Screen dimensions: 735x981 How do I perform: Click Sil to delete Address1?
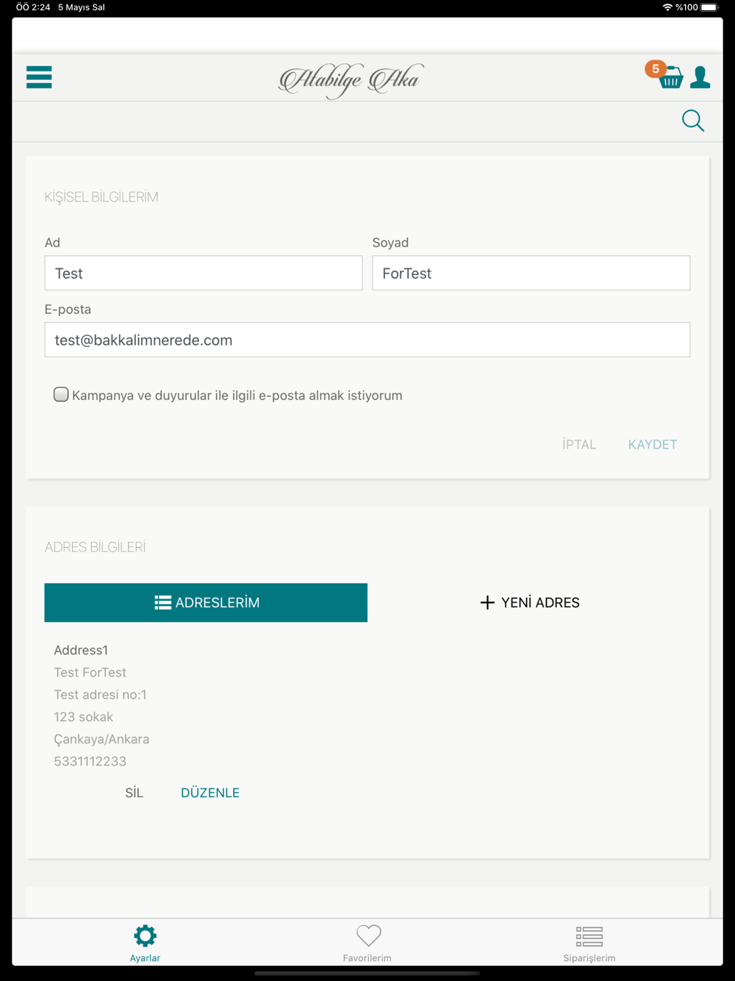click(134, 793)
